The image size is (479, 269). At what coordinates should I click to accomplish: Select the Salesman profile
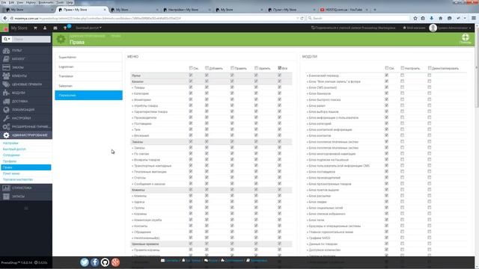click(x=88, y=86)
